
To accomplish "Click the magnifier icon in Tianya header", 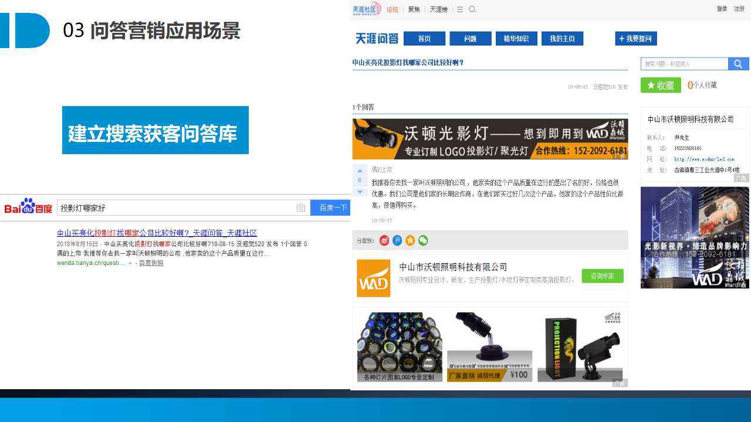I will coord(472,9).
